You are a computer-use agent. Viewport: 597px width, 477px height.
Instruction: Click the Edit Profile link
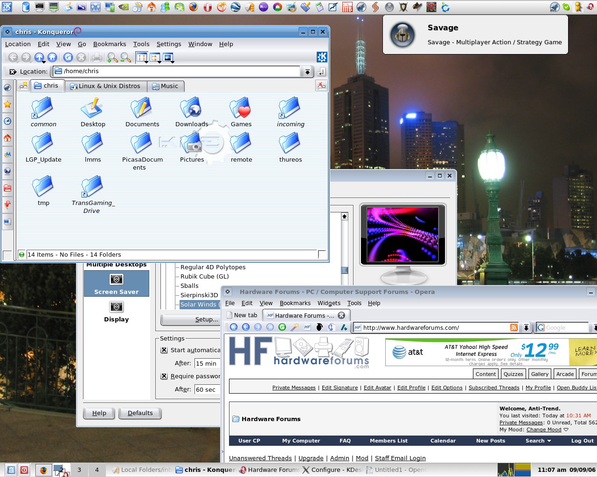click(x=411, y=388)
